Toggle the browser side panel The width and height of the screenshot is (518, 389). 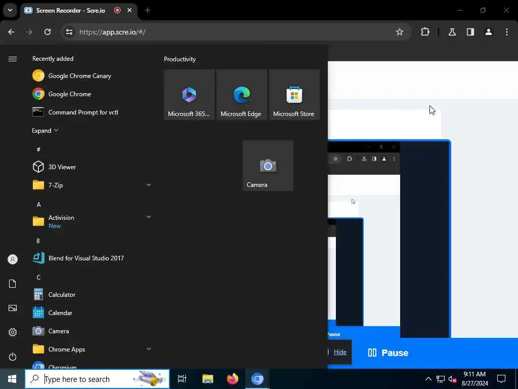[x=470, y=32]
